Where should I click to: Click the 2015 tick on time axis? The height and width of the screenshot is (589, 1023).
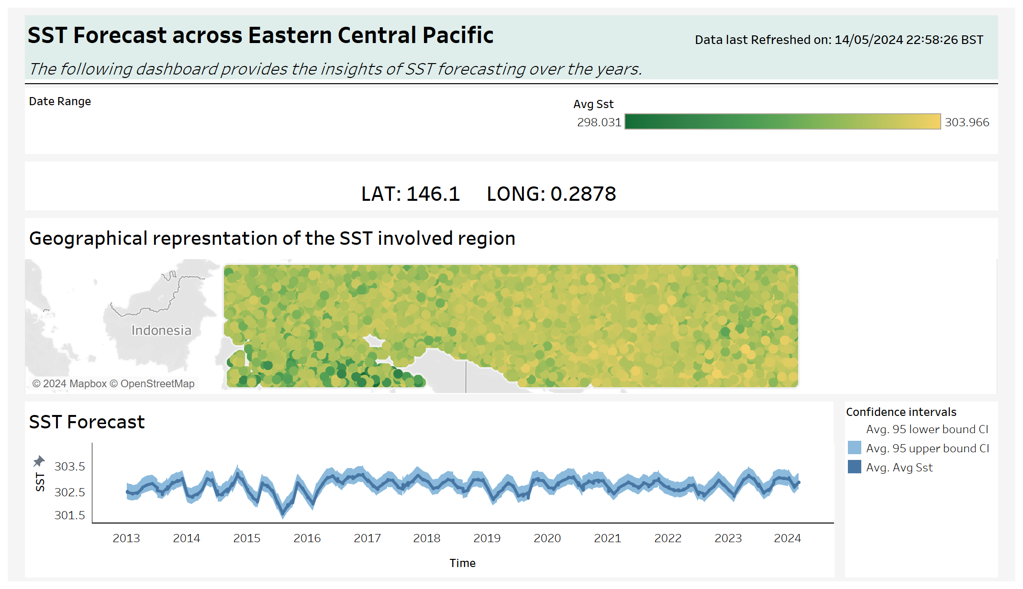tap(247, 538)
